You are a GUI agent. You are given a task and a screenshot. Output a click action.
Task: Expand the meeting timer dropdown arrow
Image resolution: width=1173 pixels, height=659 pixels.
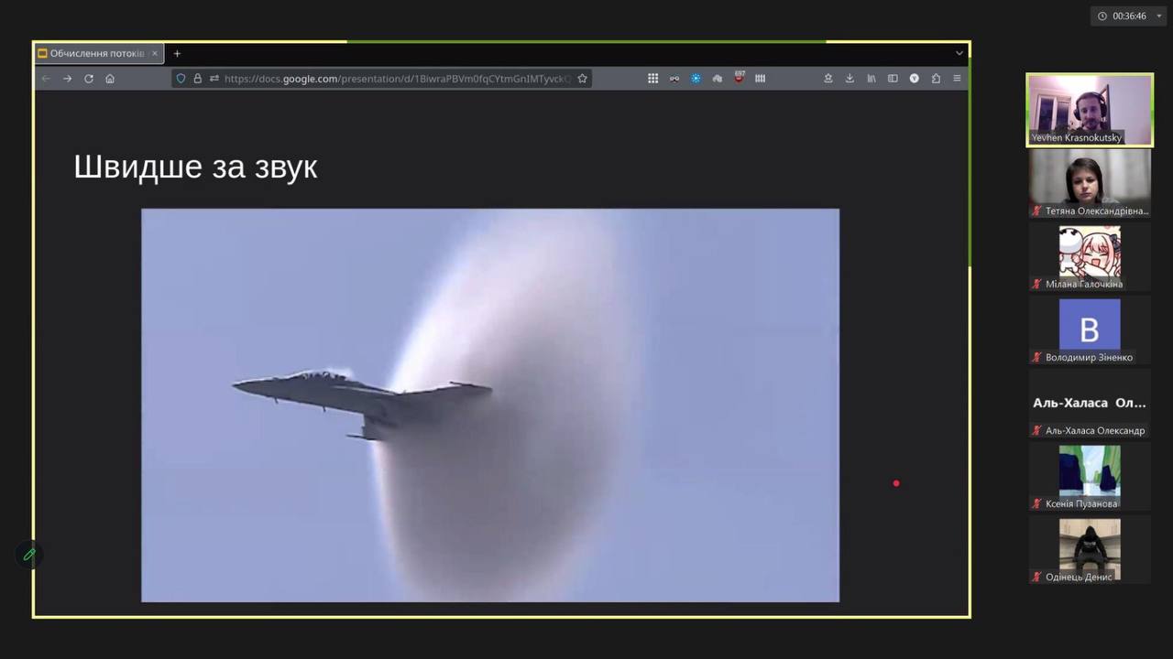[x=1158, y=16]
